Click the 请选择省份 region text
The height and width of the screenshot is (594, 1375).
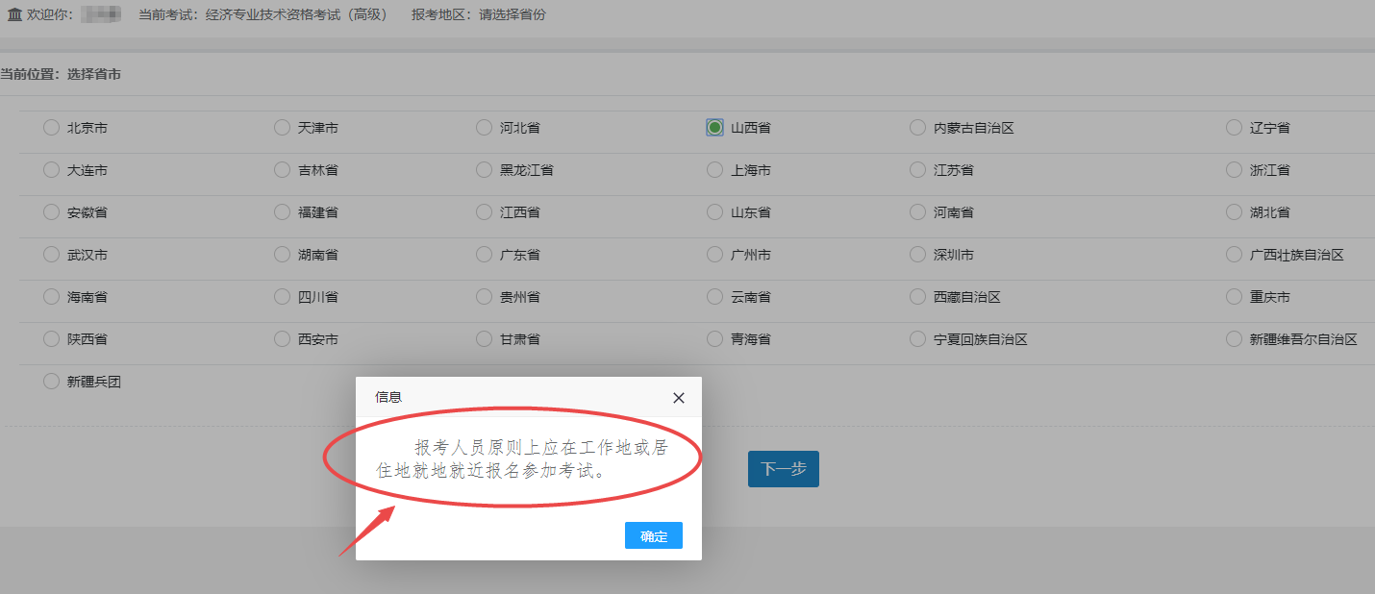click(512, 15)
